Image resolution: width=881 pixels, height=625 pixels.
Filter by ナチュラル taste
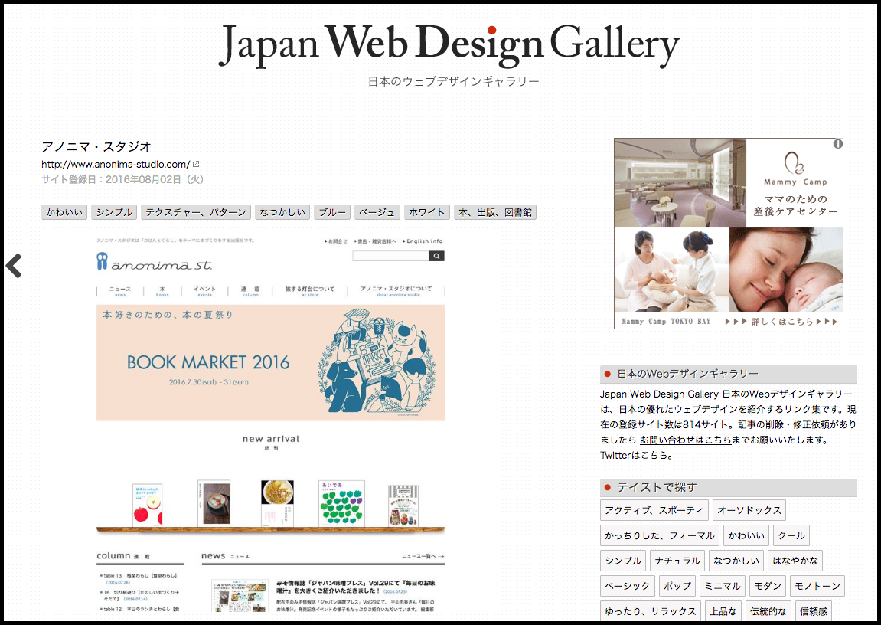coord(677,561)
